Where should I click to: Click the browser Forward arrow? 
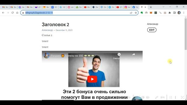click(8, 13)
